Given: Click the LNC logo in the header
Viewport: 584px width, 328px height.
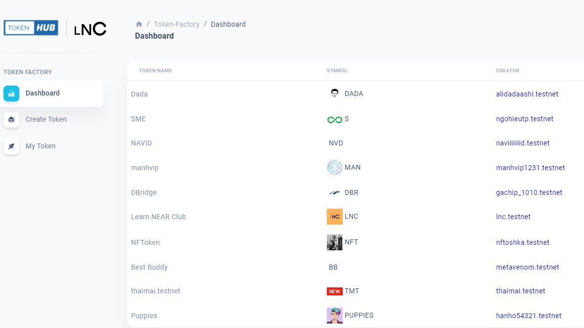Looking at the screenshot, I should click(x=90, y=29).
